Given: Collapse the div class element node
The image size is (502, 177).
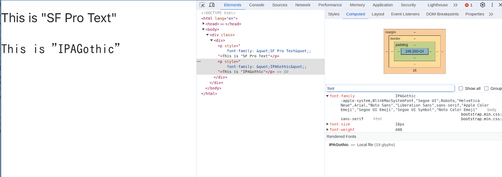Looking at the screenshot, I should click(x=207, y=35).
